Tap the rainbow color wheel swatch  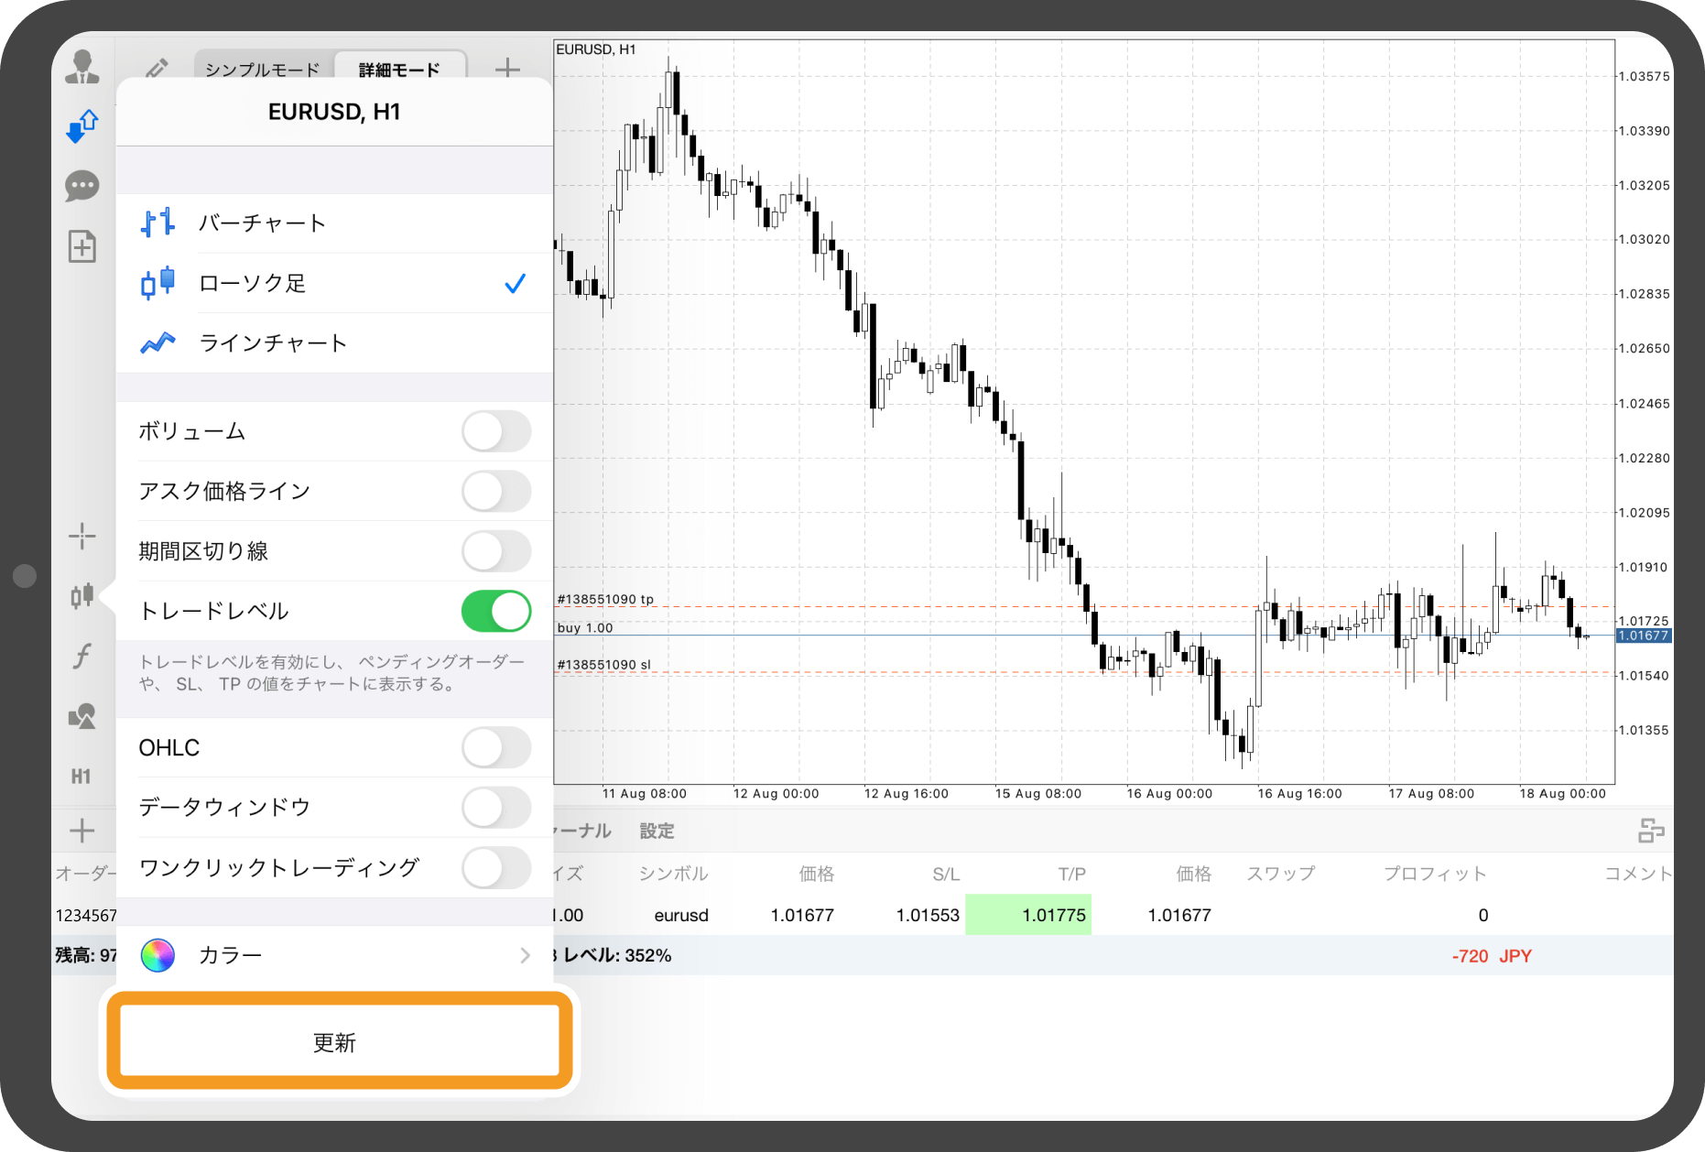157,955
